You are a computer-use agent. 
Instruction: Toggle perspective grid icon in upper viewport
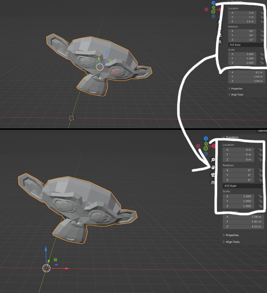click(220, 42)
